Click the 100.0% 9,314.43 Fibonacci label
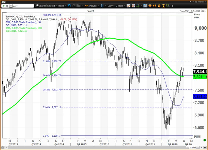 point(52,15)
